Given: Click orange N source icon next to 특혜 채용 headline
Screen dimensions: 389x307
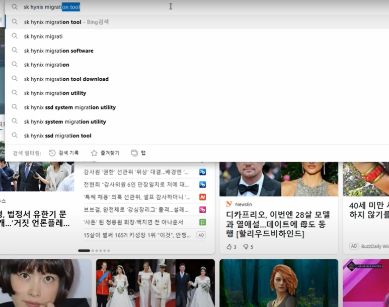Looking at the screenshot, I should (x=202, y=197).
